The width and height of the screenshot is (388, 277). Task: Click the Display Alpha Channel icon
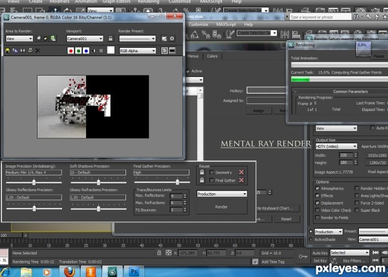[x=94, y=50]
